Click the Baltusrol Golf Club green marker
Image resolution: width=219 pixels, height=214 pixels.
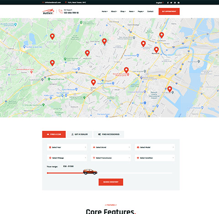click(x=49, y=79)
